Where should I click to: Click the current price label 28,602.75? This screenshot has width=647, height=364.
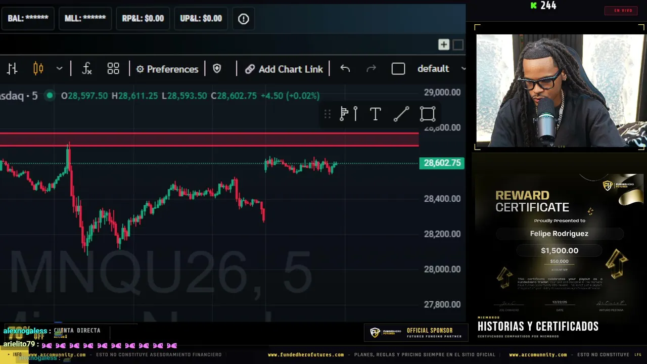click(x=442, y=163)
